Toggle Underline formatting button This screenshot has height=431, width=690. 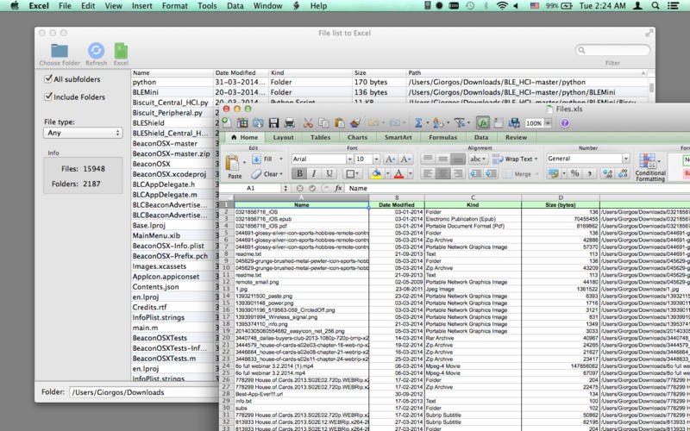329,174
